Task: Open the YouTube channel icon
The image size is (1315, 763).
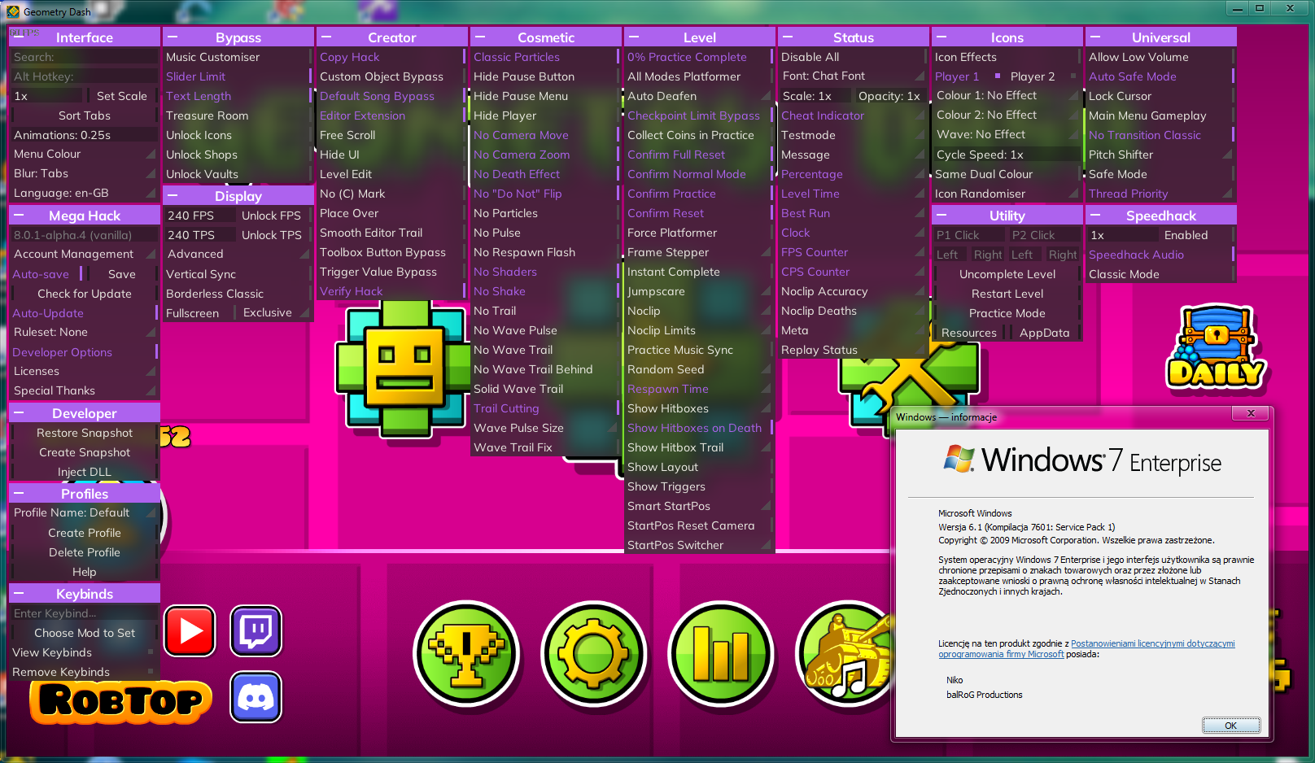Action: pos(190,630)
